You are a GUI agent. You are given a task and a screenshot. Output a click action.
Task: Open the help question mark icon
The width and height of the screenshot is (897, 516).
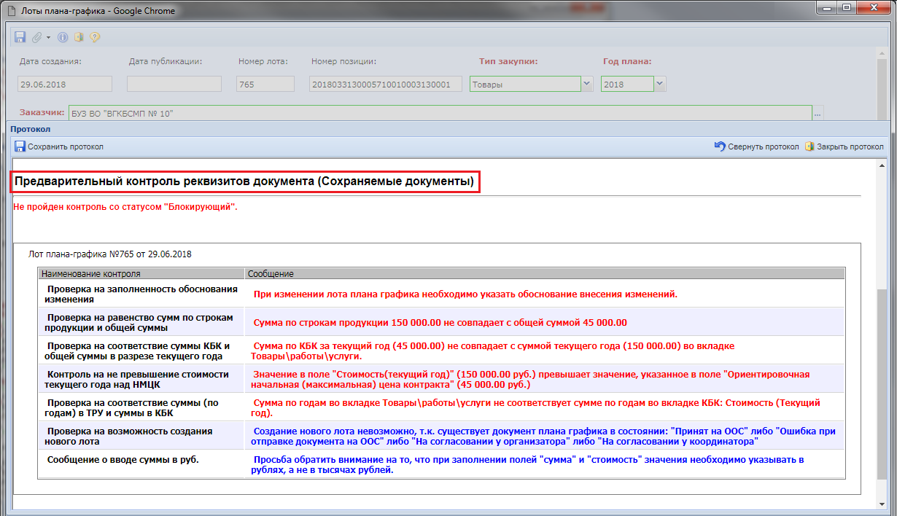(x=95, y=37)
